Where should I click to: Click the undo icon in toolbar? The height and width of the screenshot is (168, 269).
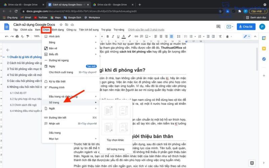(6, 36)
